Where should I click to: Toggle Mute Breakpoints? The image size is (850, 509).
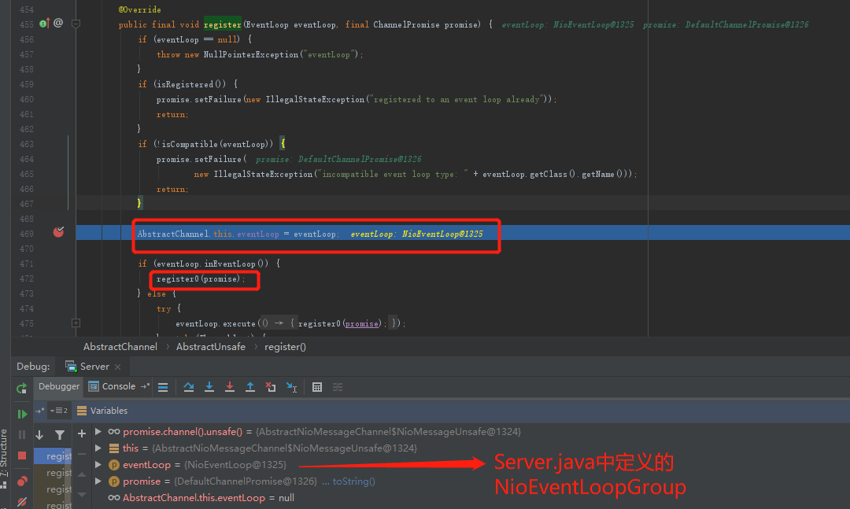(22, 502)
